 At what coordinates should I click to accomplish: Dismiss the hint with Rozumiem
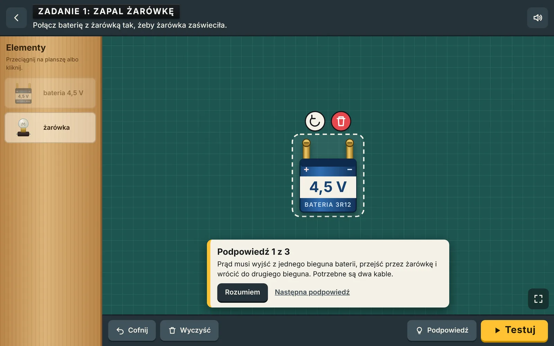pos(242,292)
